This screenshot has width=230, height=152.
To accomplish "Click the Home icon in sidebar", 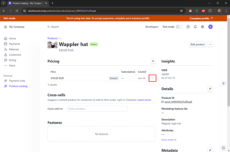I will (6, 38).
